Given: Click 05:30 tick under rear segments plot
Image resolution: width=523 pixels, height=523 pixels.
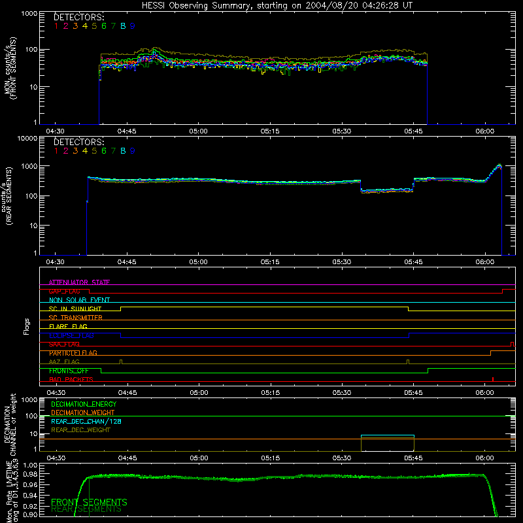Looking at the screenshot, I should tap(341, 262).
